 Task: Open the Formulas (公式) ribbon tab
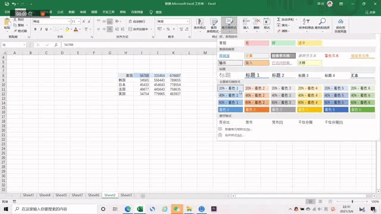[60, 12]
